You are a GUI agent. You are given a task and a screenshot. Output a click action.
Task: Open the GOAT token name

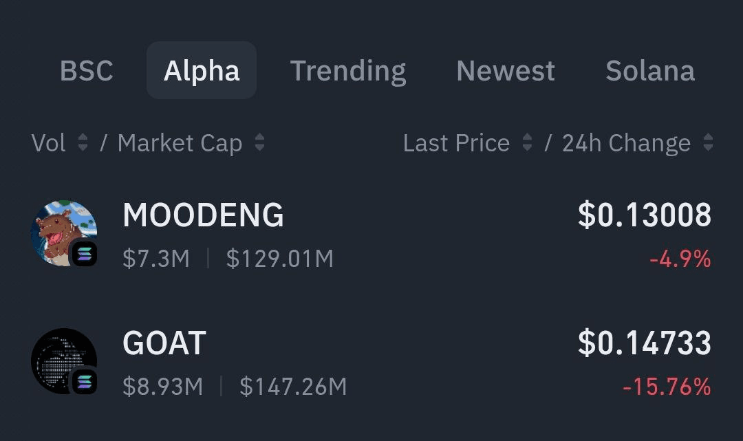[164, 343]
